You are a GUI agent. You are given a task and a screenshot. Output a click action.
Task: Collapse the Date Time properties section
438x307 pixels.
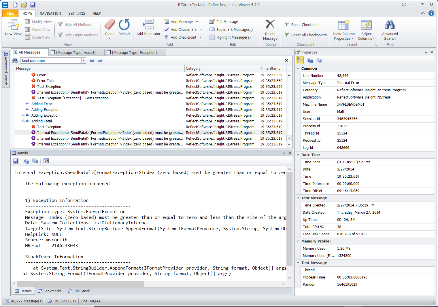point(298,155)
